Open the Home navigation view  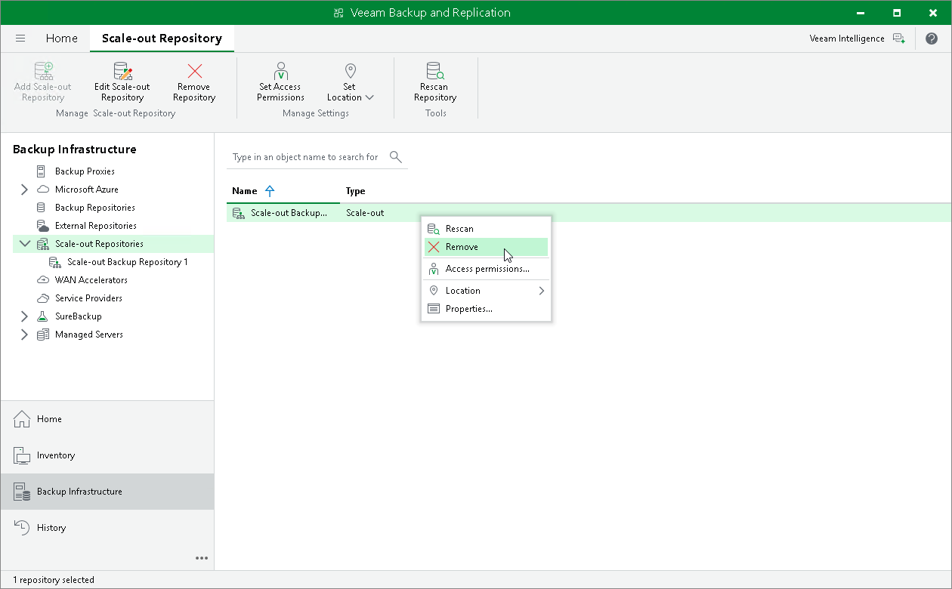[107, 419]
